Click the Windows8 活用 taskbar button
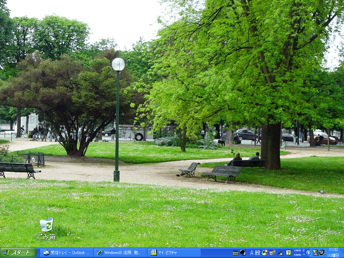 pyautogui.click(x=120, y=252)
